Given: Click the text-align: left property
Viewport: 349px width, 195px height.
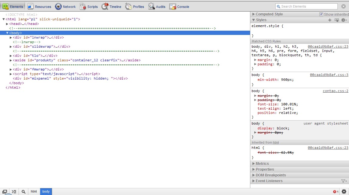Looking at the screenshot, I should pyautogui.click(x=276, y=109).
